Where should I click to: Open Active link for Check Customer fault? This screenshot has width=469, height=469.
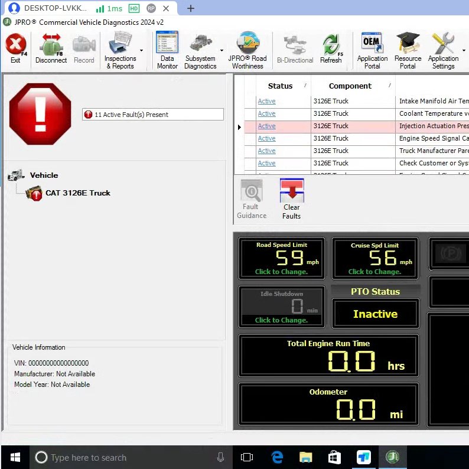pos(266,163)
